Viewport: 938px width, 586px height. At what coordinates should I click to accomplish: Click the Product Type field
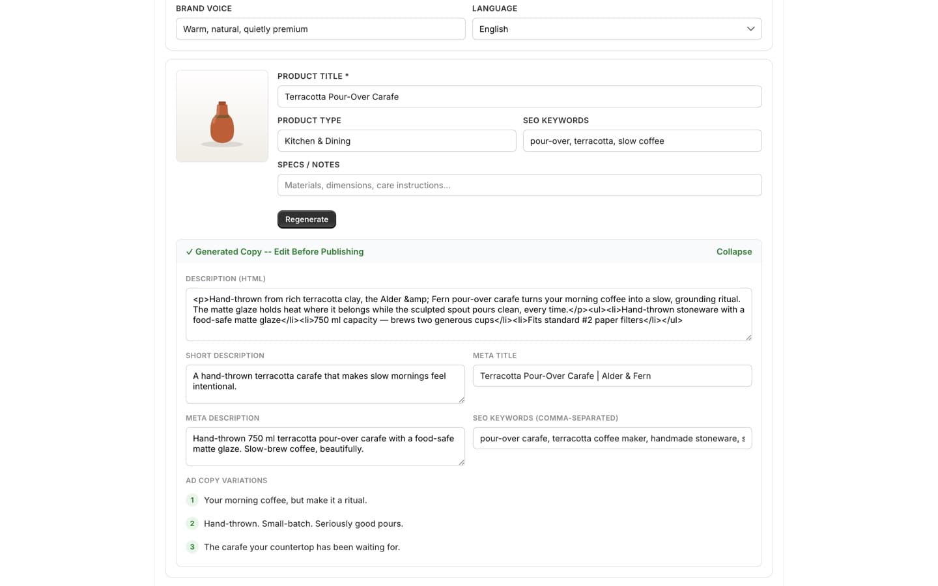(397, 141)
